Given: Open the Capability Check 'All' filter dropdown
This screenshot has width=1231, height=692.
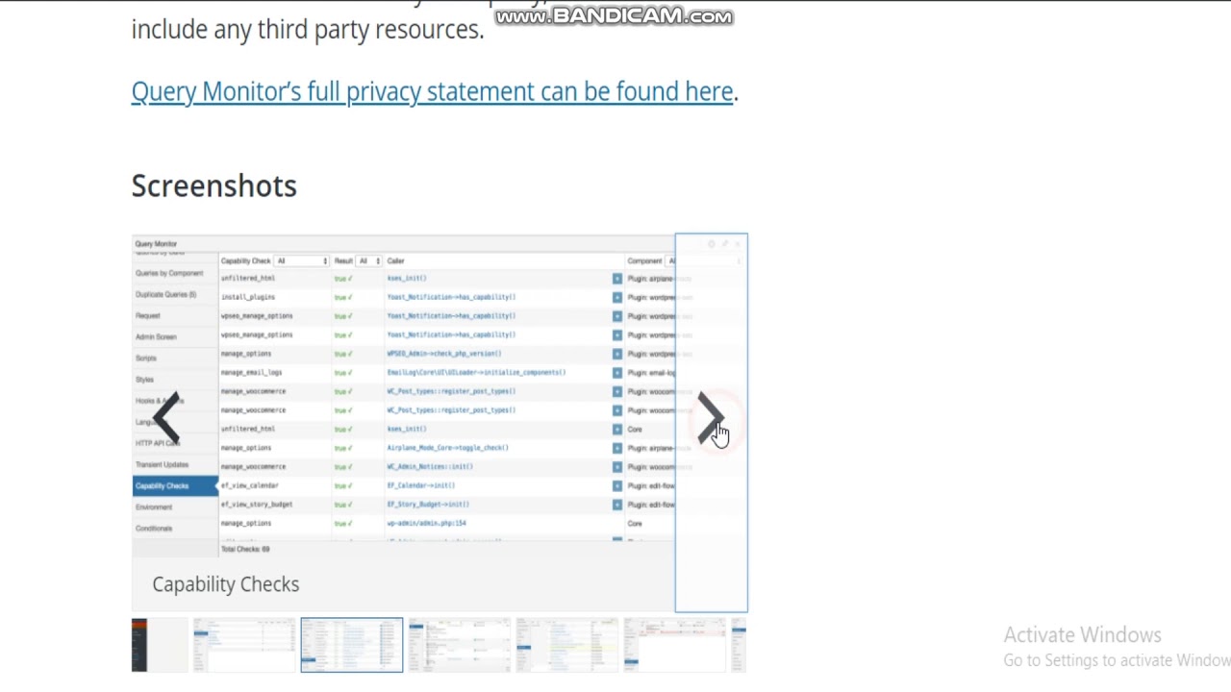Looking at the screenshot, I should (x=302, y=261).
